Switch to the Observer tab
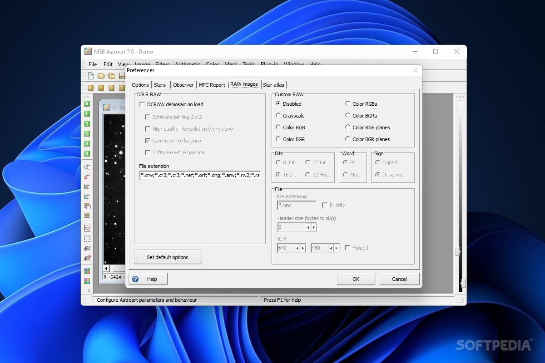 point(183,85)
